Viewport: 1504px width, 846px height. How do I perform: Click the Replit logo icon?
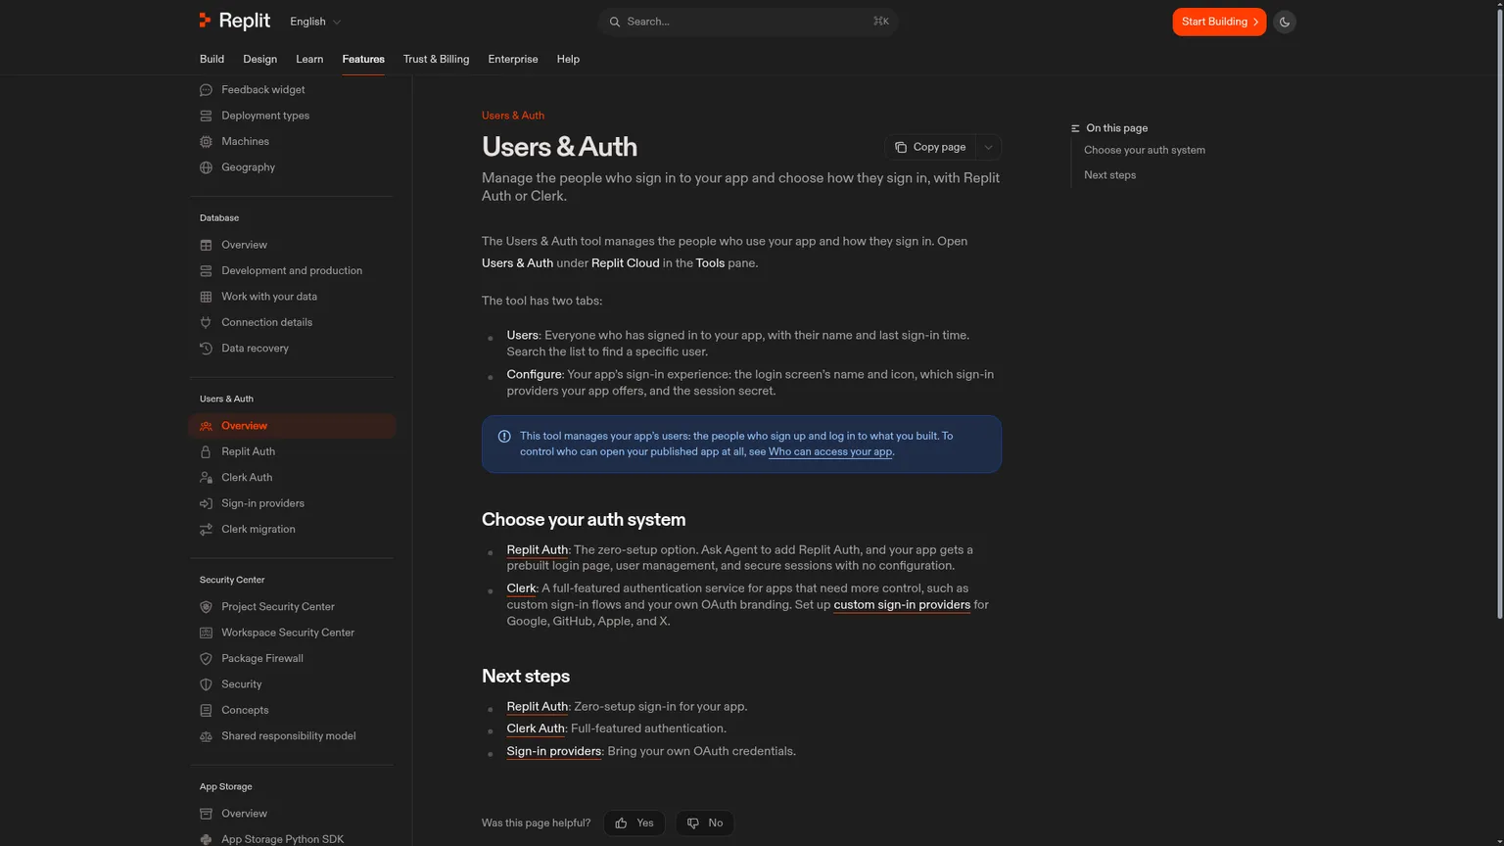[205, 21]
